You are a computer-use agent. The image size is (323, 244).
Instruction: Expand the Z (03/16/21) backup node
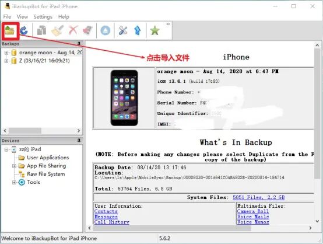[6, 61]
